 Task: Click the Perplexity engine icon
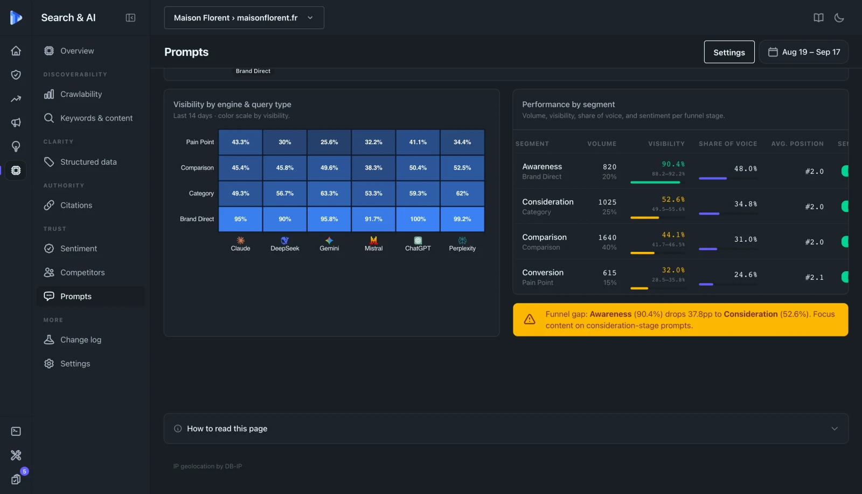(462, 241)
